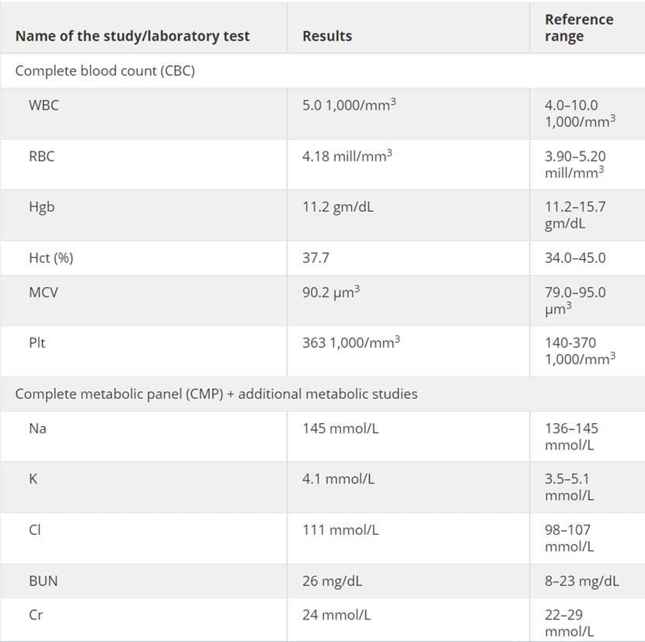This screenshot has width=645, height=642.
Task: Click the Complete metabolic panel (CMP) section row
Action: click(x=322, y=394)
